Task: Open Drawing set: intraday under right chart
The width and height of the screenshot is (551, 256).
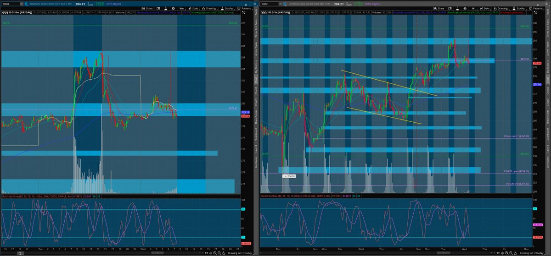Action: pyautogui.click(x=532, y=253)
